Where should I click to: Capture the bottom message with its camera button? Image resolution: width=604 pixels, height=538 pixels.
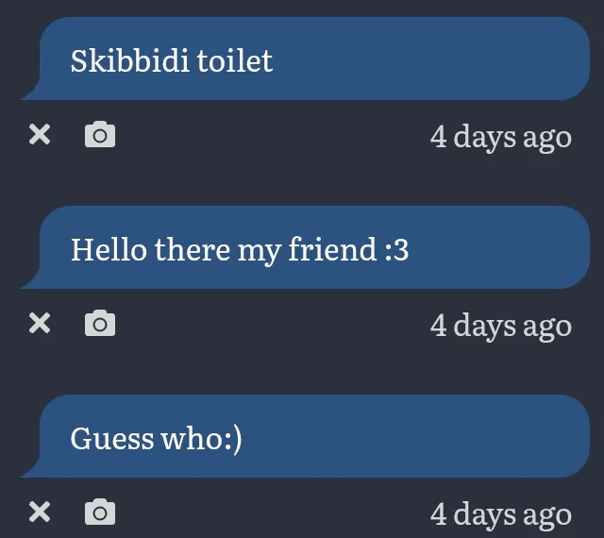100,512
